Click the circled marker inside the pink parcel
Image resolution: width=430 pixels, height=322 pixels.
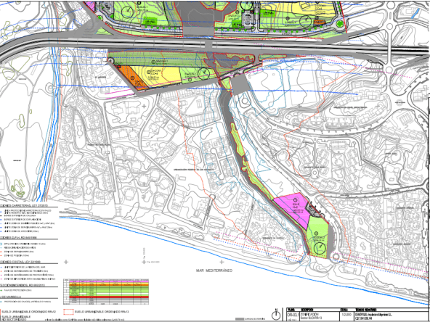coord(296,199)
